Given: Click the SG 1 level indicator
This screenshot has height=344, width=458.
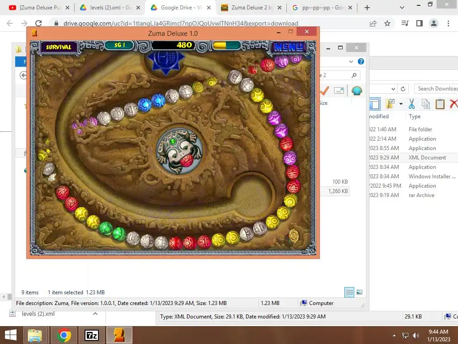Looking at the screenshot, I should point(120,45).
